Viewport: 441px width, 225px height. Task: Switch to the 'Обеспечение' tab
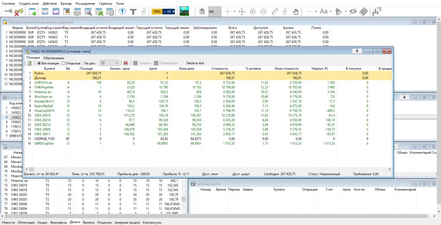(x=53, y=58)
